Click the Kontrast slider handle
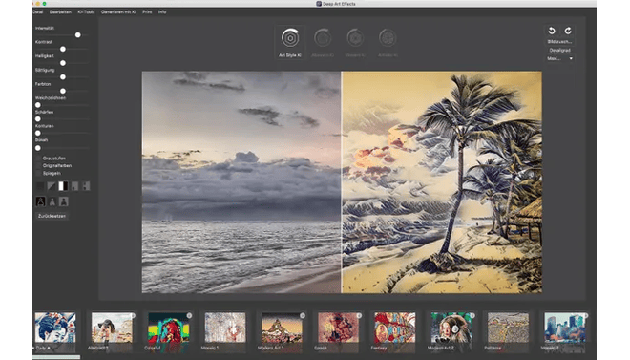630x360 pixels. [x=63, y=49]
